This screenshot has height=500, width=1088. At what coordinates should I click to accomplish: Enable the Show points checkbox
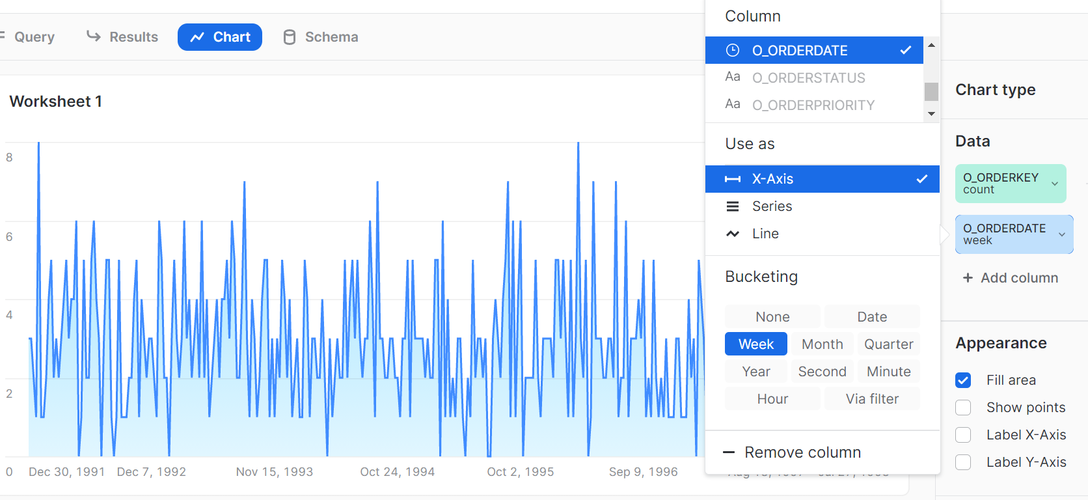click(963, 408)
